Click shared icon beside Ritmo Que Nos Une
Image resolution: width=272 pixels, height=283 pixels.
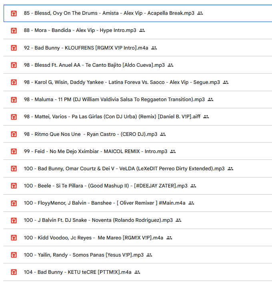click(x=163, y=134)
